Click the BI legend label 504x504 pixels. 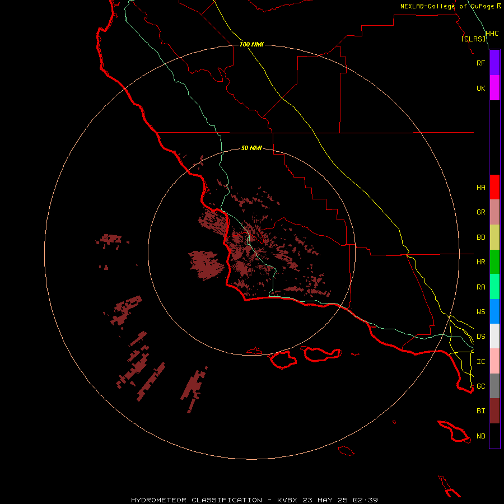(480, 411)
